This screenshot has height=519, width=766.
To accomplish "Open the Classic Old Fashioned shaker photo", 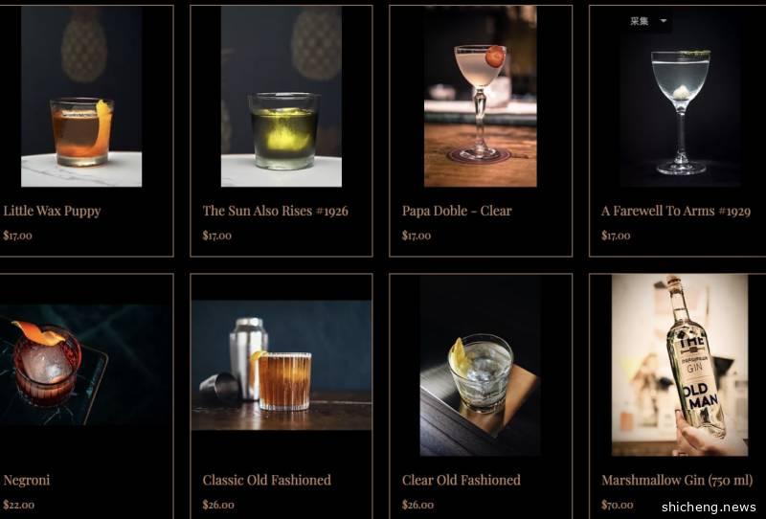I will click(x=282, y=365).
